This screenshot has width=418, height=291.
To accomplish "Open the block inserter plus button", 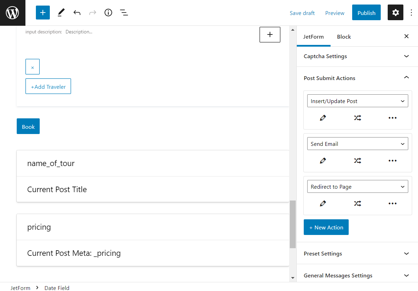I will click(x=43, y=13).
